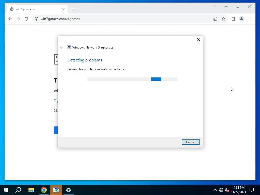Open Chrome's tab search dropdown
Image resolution: width=260 pixels, height=195 pixels.
tap(214, 6)
